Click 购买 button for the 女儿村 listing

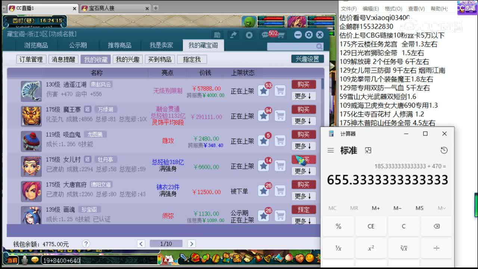tap(304, 160)
